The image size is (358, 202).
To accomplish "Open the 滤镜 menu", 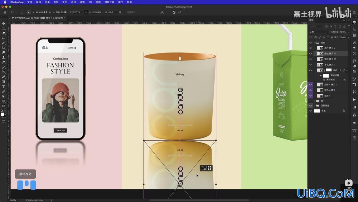I will pyautogui.click(x=82, y=2).
